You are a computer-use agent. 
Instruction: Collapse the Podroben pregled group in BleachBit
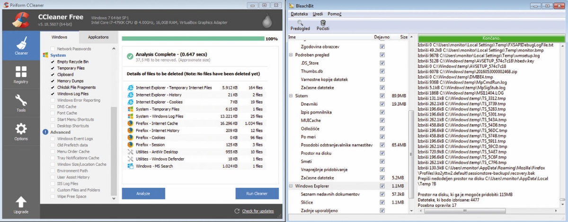point(291,55)
